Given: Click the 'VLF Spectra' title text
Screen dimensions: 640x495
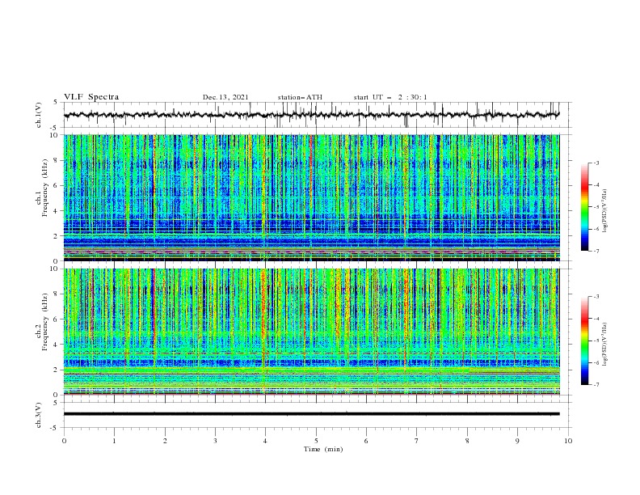Looking at the screenshot, I should [x=91, y=97].
